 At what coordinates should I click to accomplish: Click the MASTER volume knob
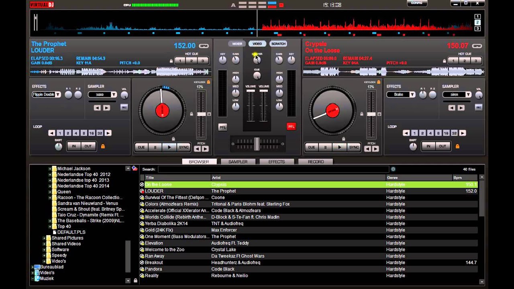pos(257,60)
